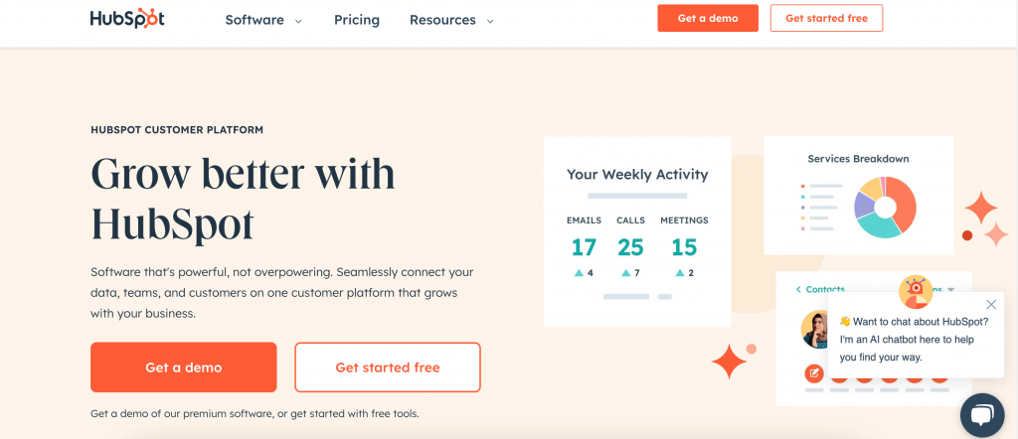Click the HubSpot logo in the header

[127, 19]
